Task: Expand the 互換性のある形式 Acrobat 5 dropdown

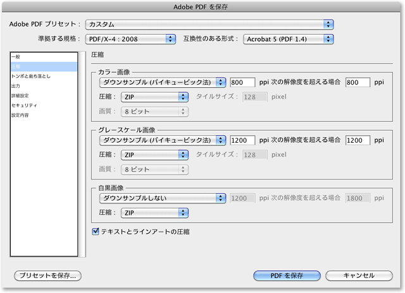Action: pyautogui.click(x=288, y=39)
